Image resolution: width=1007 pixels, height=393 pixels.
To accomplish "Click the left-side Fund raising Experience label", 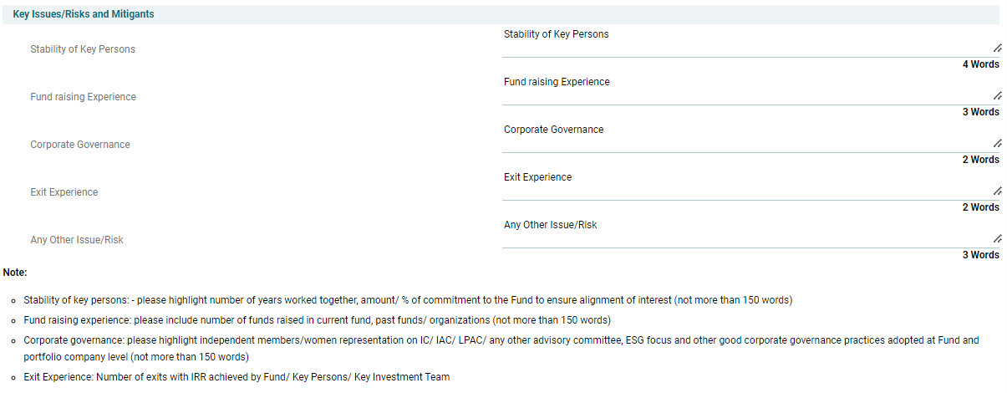I will [83, 97].
